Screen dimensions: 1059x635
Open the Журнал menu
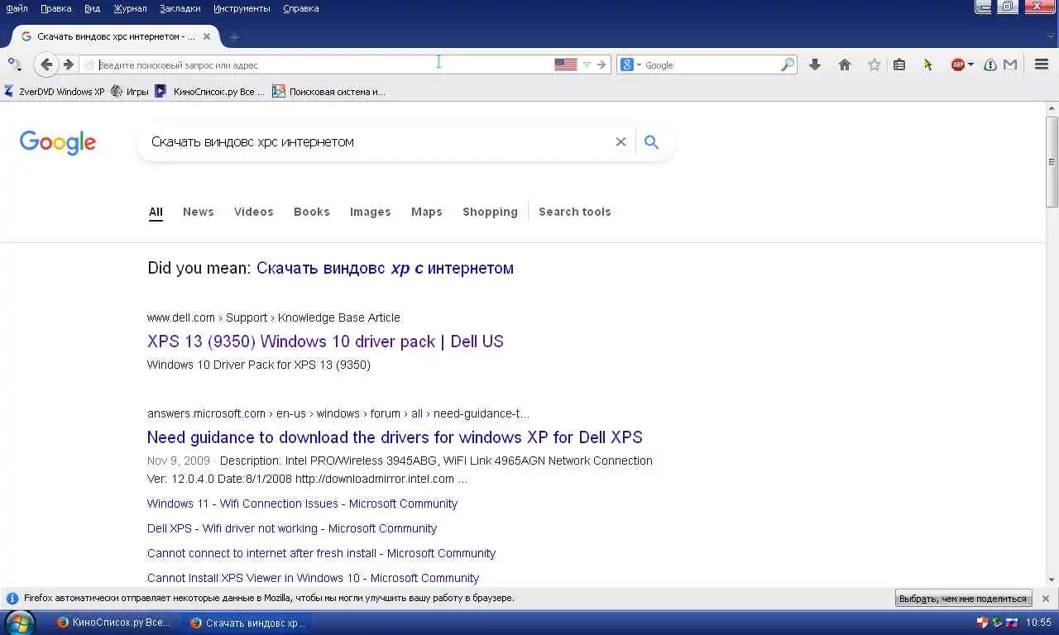tap(130, 8)
